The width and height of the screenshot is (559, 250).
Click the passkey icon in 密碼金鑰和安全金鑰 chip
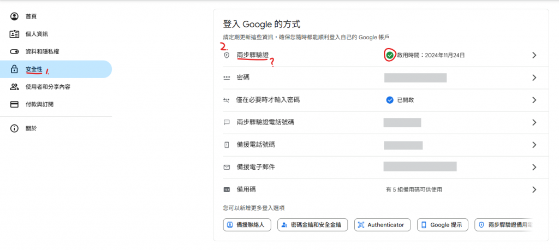pos(284,225)
